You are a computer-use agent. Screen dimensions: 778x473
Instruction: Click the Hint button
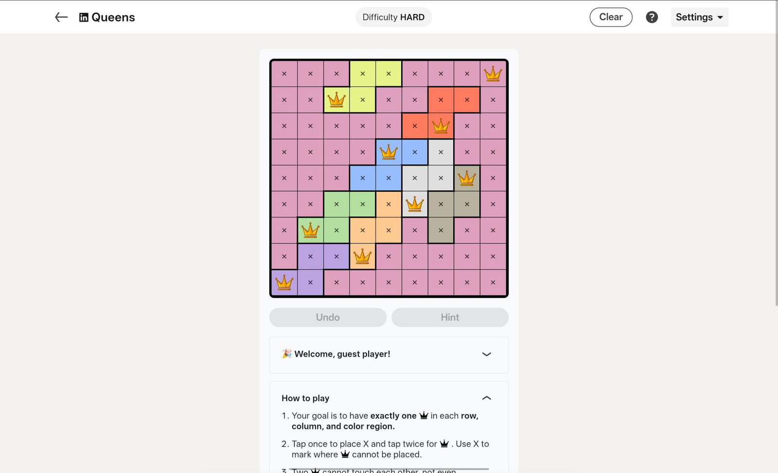point(450,317)
